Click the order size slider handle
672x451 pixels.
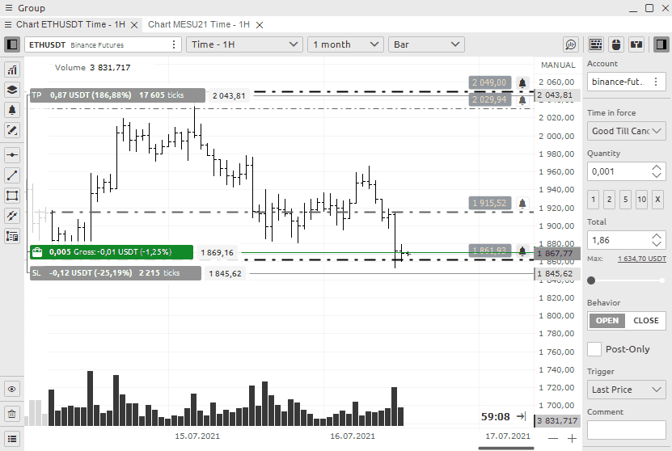tap(592, 280)
